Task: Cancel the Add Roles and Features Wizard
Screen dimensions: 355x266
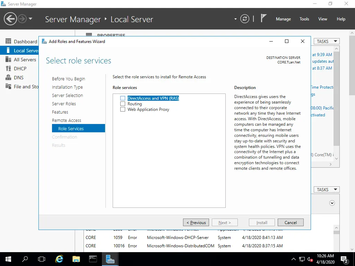Action: 291,223
